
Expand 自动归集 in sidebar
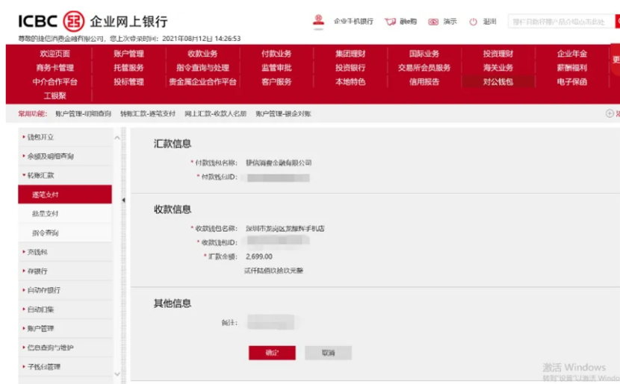click(x=65, y=309)
